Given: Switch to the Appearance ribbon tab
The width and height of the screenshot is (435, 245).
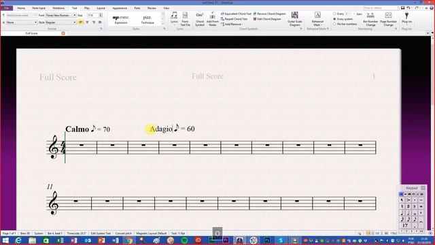Looking at the screenshot, I should [x=120, y=8].
